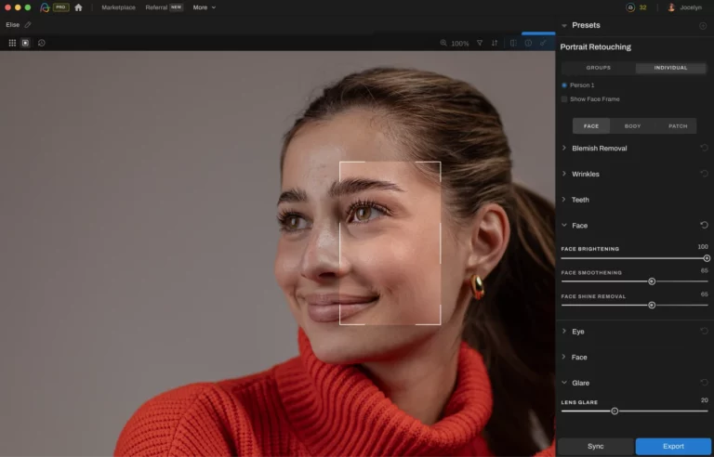Adjust the Lens Glare slider handle

click(615, 411)
